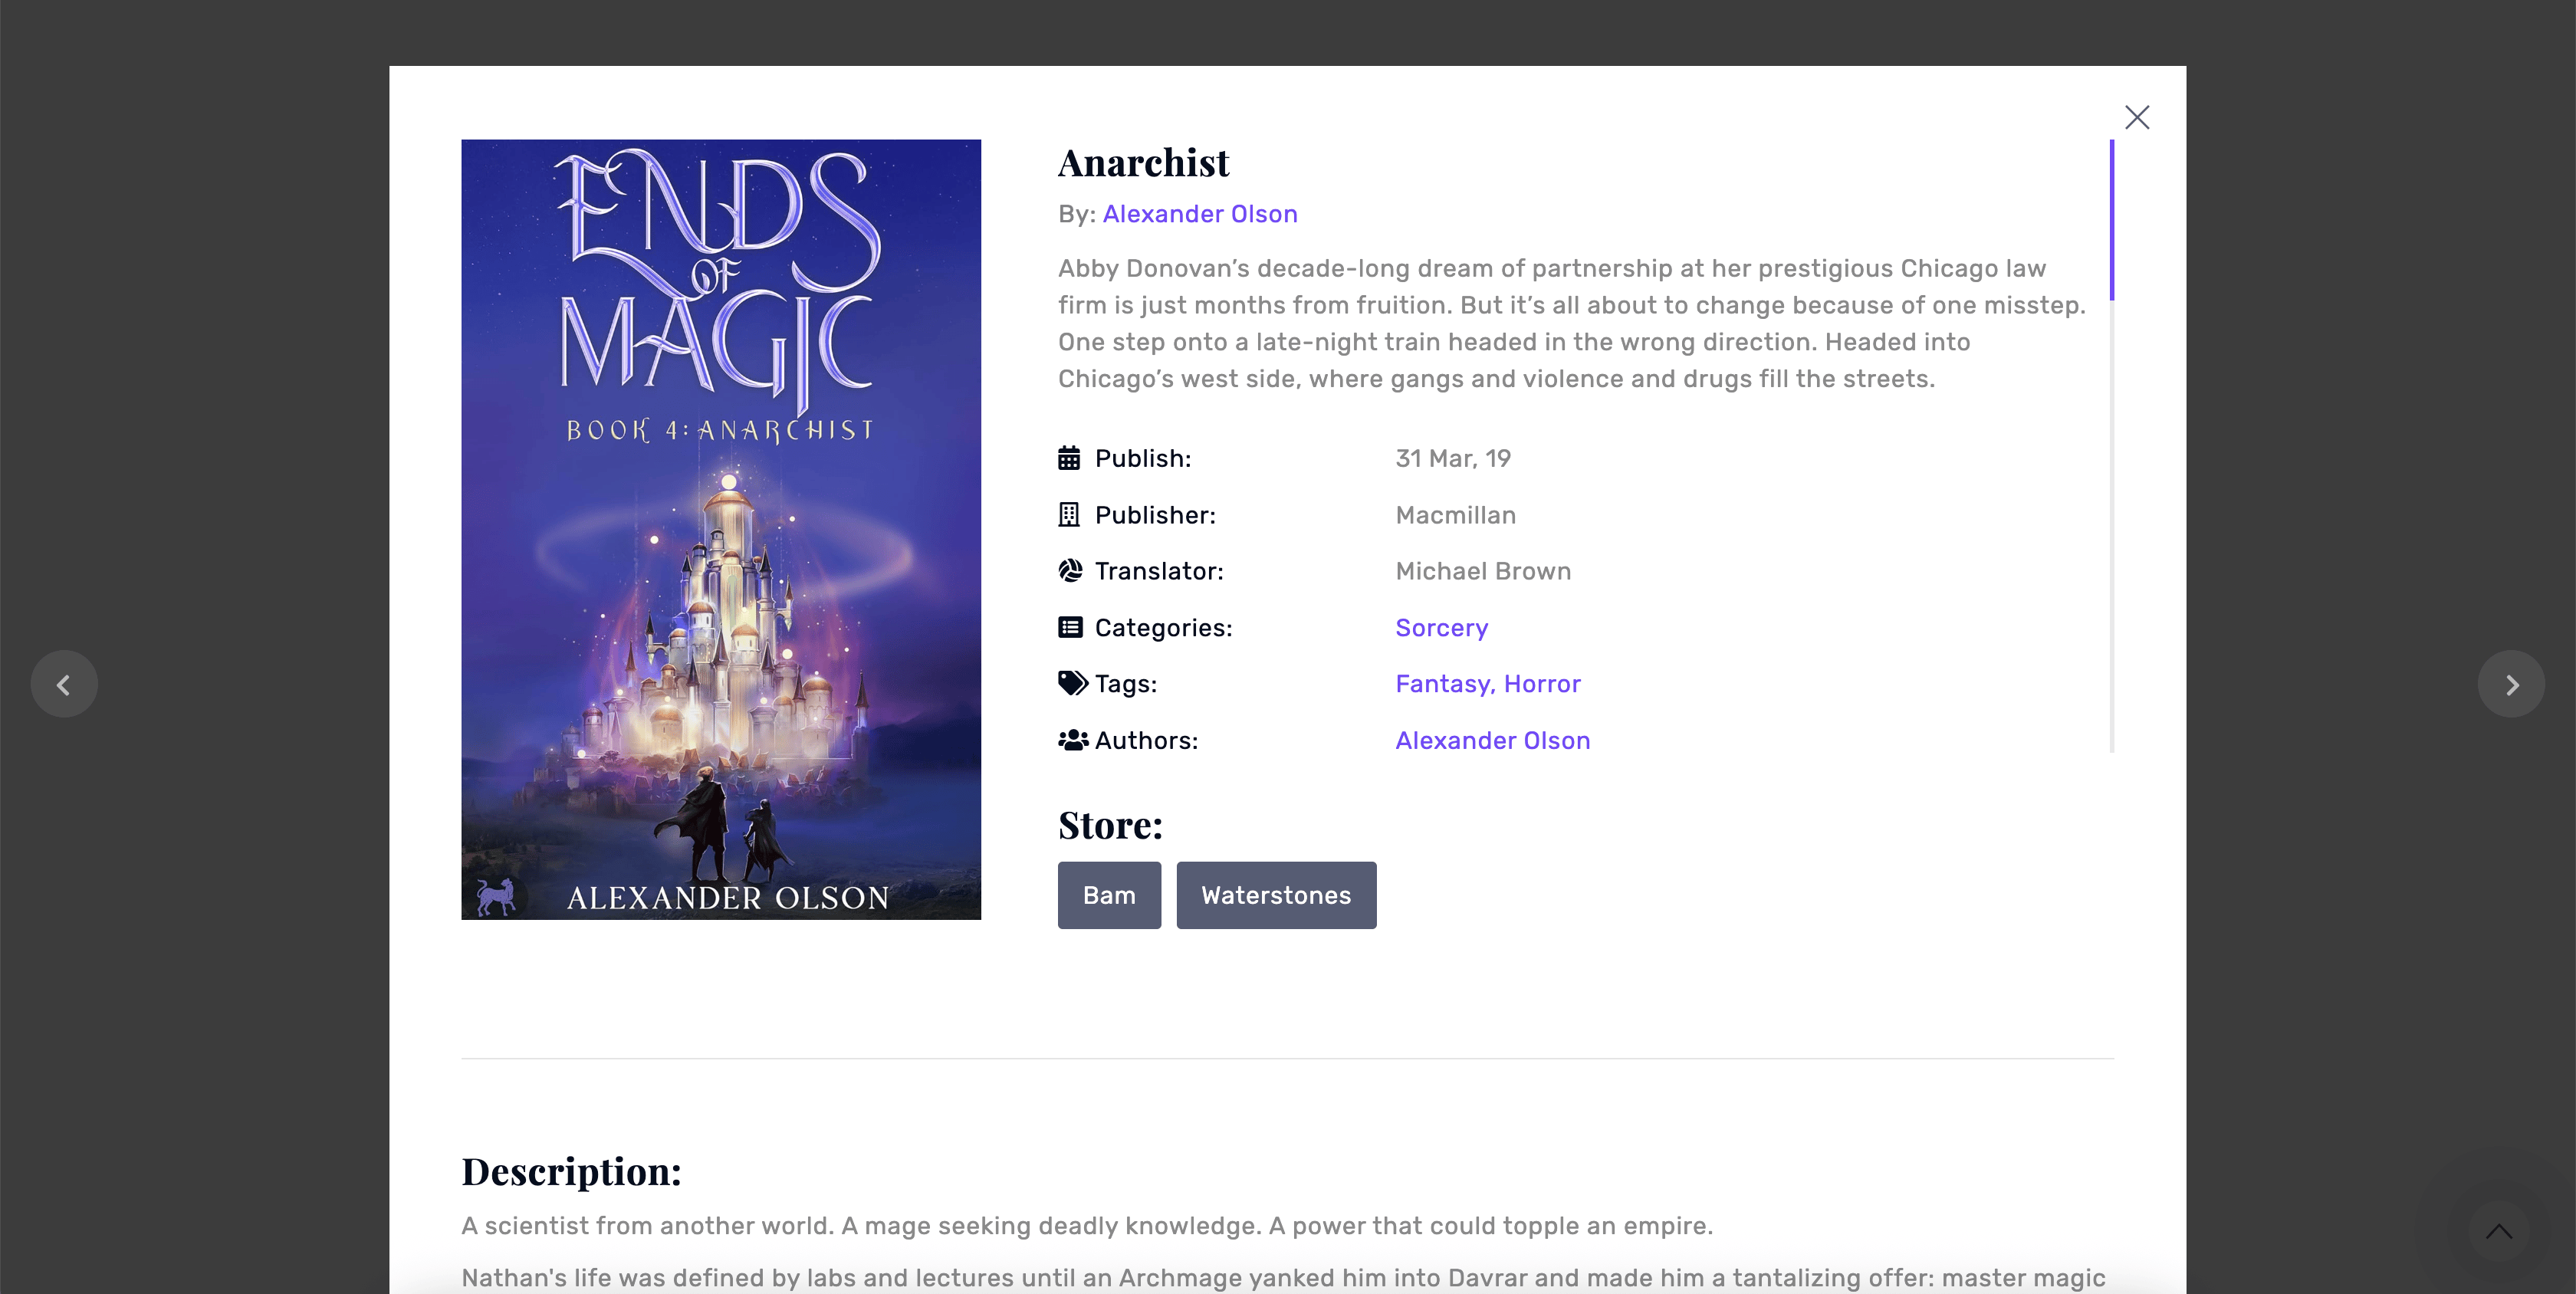The width and height of the screenshot is (2576, 1294).
Task: Buy from the Waterstones store button
Action: click(x=1276, y=895)
